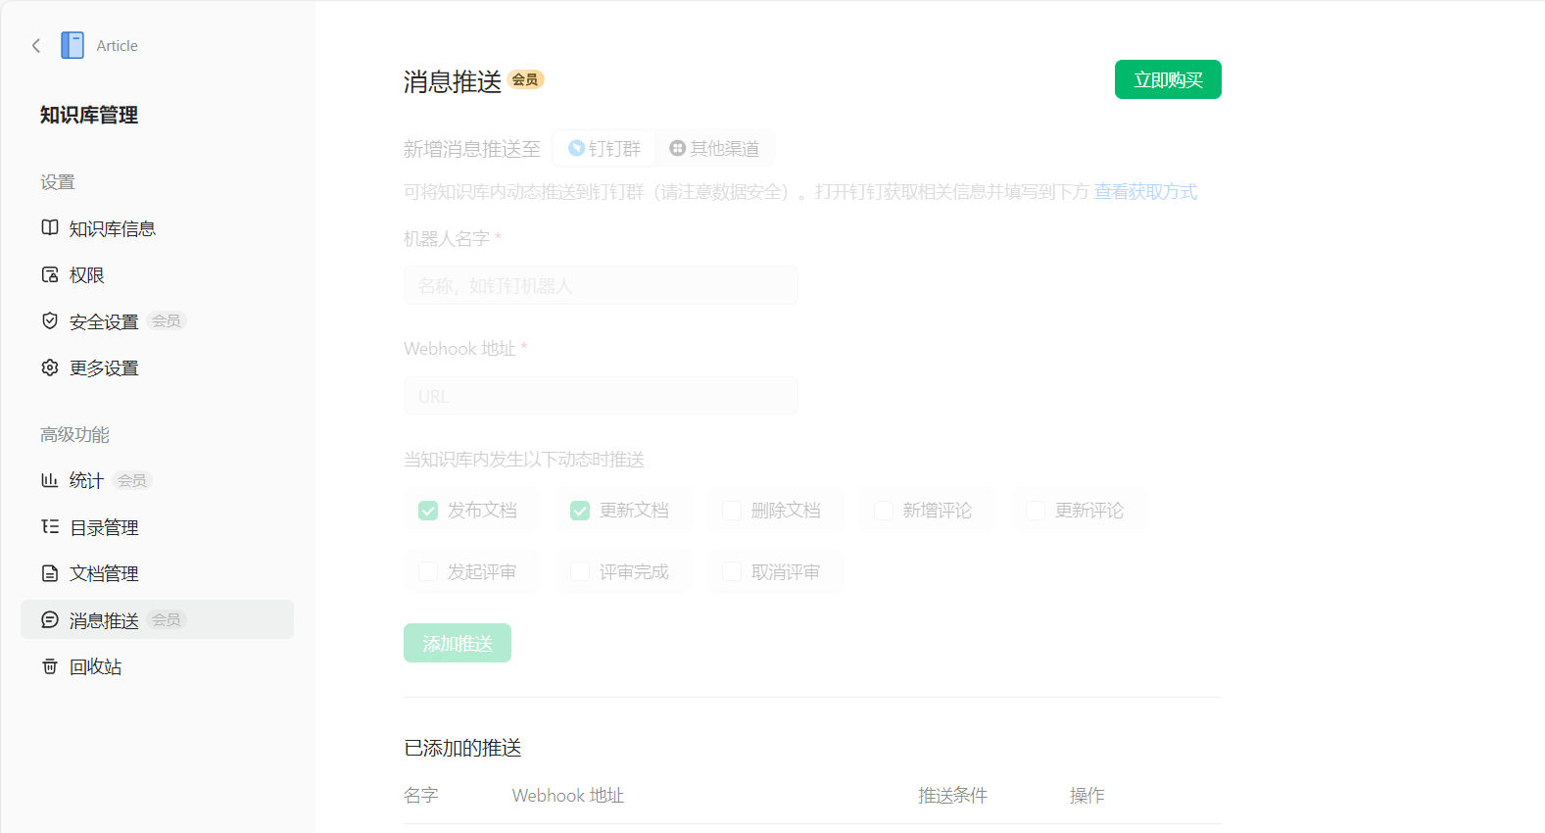
Task: Open 更多设置 with the gear icon
Action: pyautogui.click(x=104, y=368)
